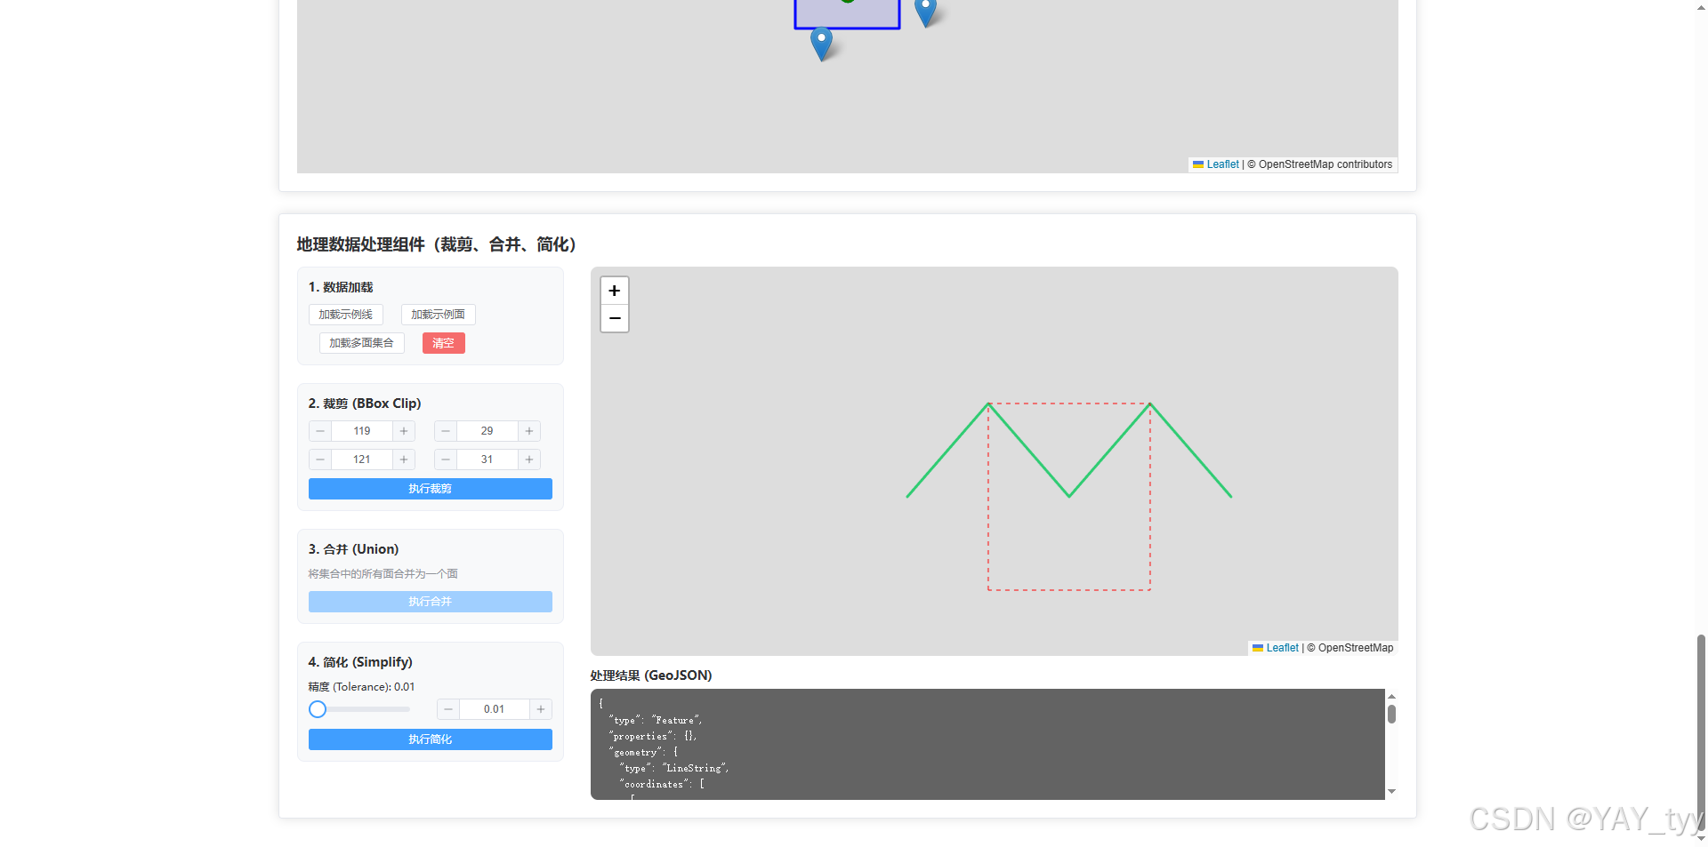This screenshot has width=1708, height=847.
Task: Click the blue rectangle on the upper map
Action: (847, 14)
